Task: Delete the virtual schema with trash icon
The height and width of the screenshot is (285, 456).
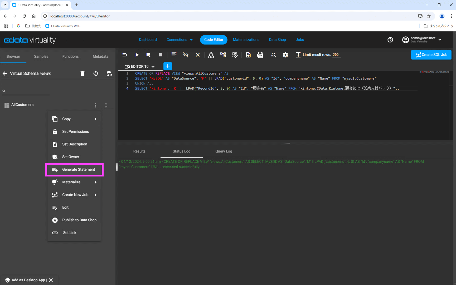Action: (83, 73)
